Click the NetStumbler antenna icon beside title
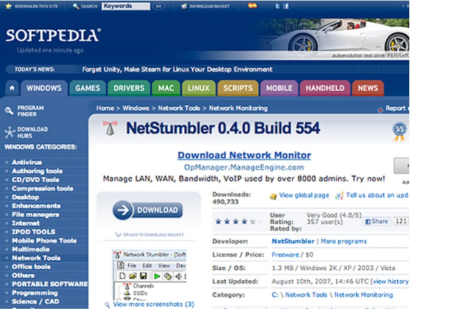This screenshot has width=450, height=336. [110, 128]
